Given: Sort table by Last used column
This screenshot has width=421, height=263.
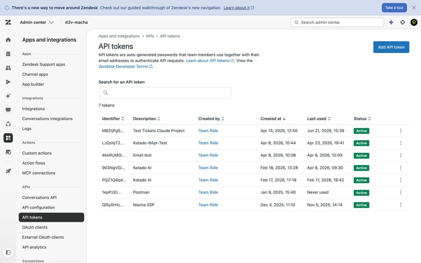Looking at the screenshot, I should (319, 119).
